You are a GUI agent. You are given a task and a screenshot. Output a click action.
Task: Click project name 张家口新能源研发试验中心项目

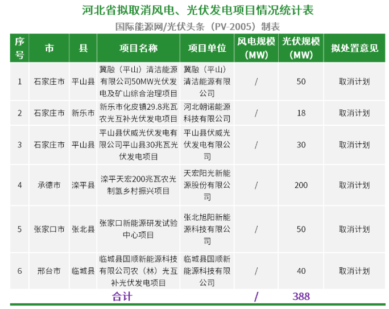[138, 229]
